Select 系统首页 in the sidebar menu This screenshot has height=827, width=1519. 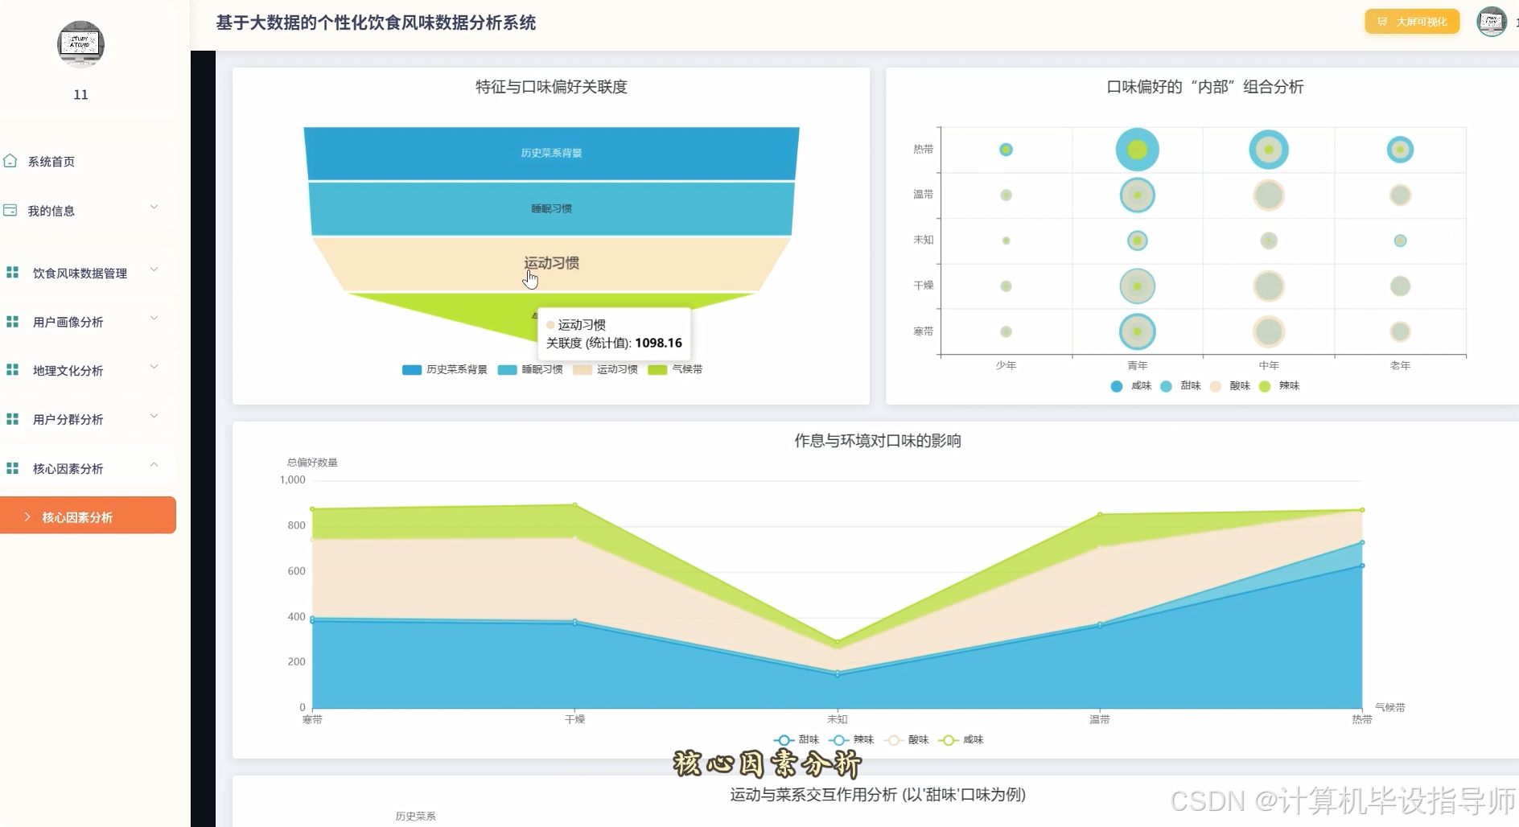pos(51,161)
